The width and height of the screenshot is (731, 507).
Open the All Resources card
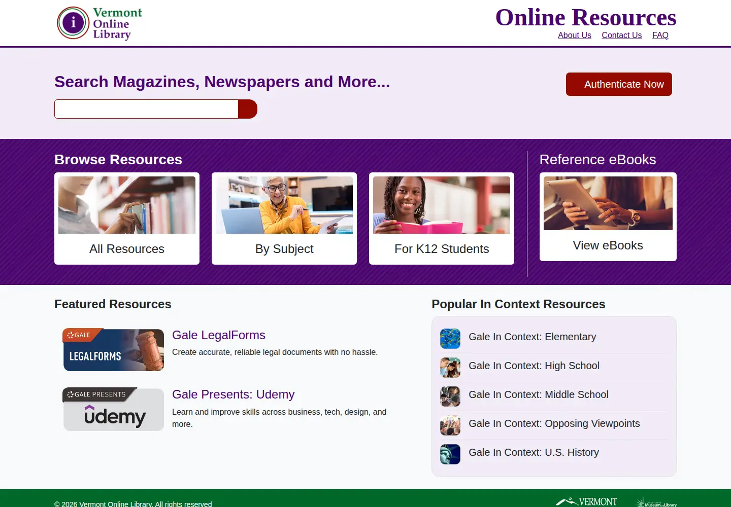(127, 219)
